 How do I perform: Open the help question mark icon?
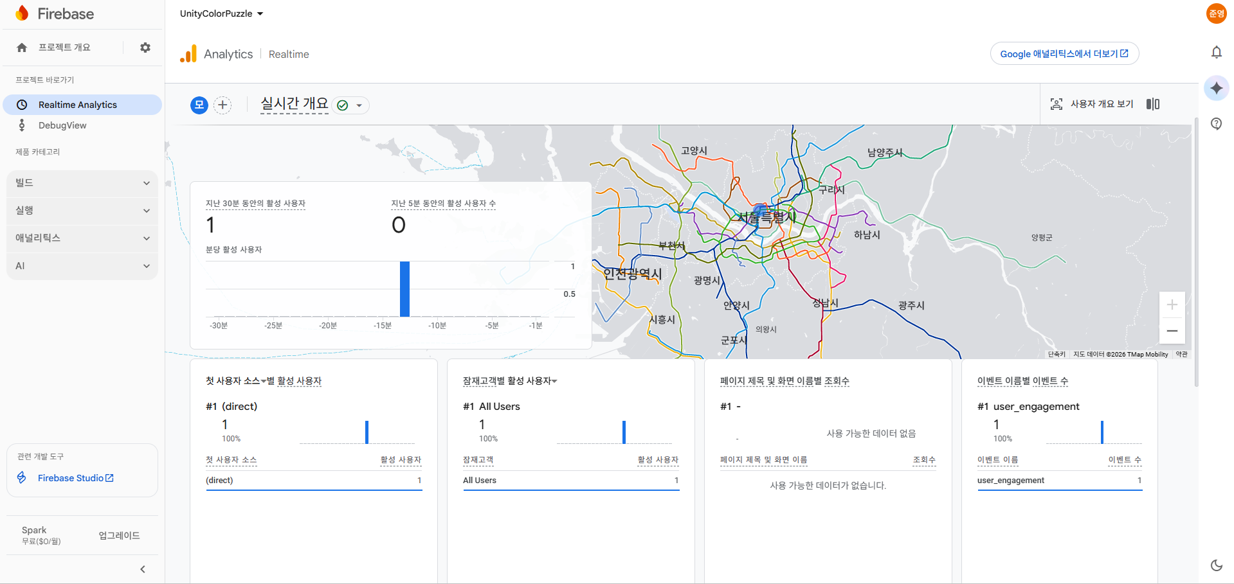click(1216, 124)
